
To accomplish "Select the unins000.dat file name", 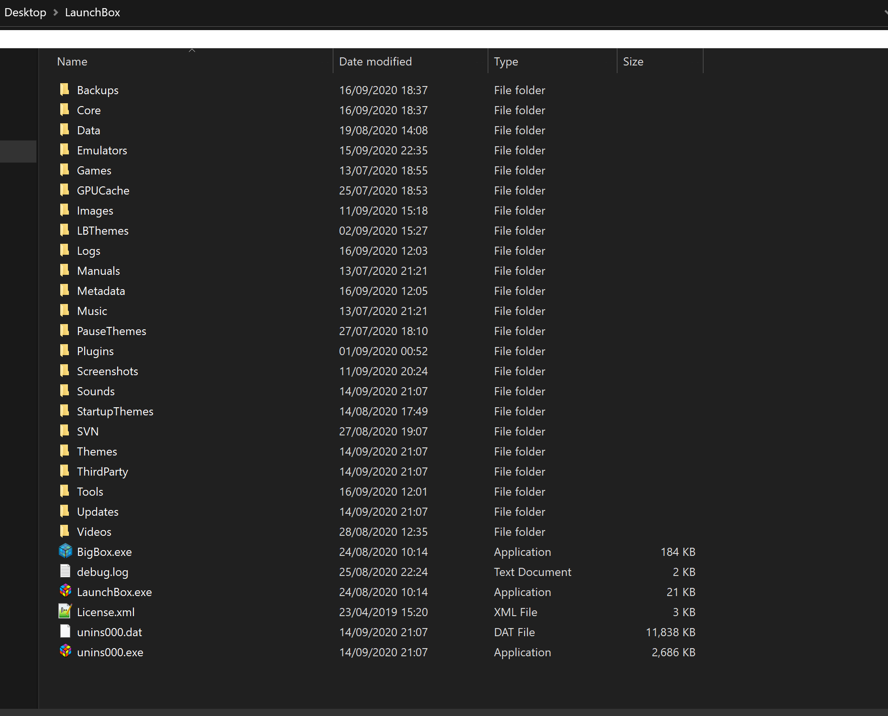I will tap(110, 632).
